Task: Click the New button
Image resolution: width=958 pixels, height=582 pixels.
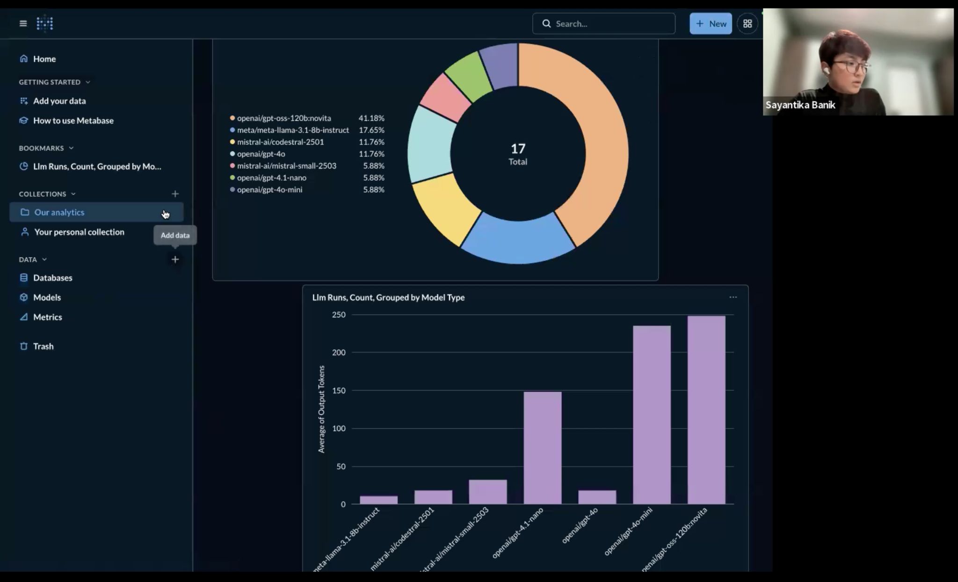Action: point(711,23)
